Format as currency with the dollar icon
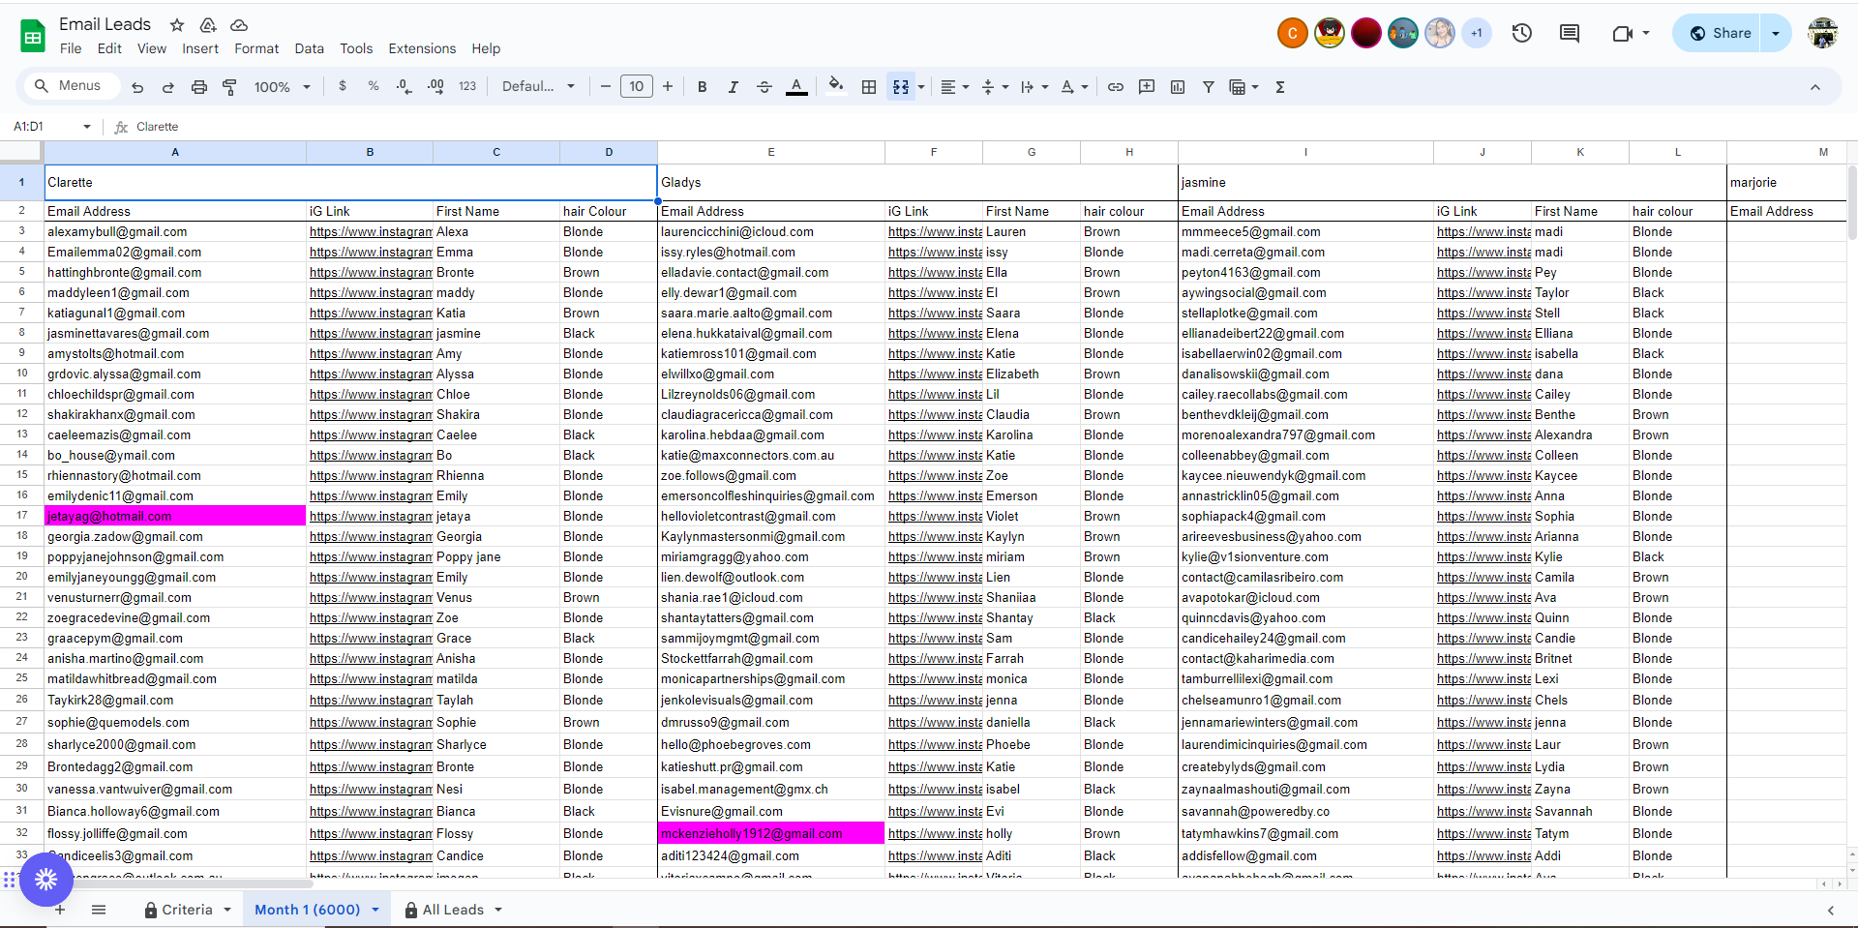Screen dimensions: 1858x928 pyautogui.click(x=343, y=86)
